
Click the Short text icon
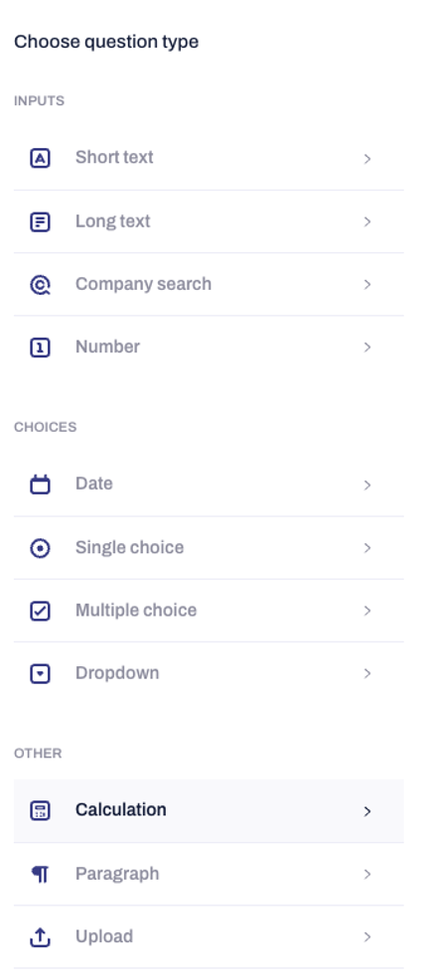pyautogui.click(x=40, y=158)
